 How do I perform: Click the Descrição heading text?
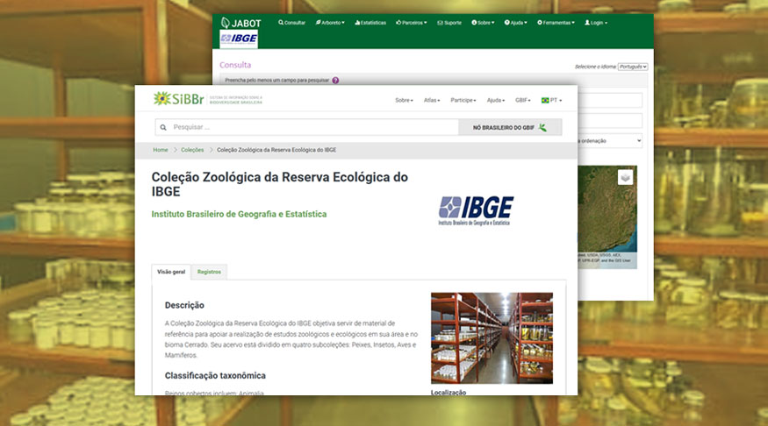pos(184,305)
